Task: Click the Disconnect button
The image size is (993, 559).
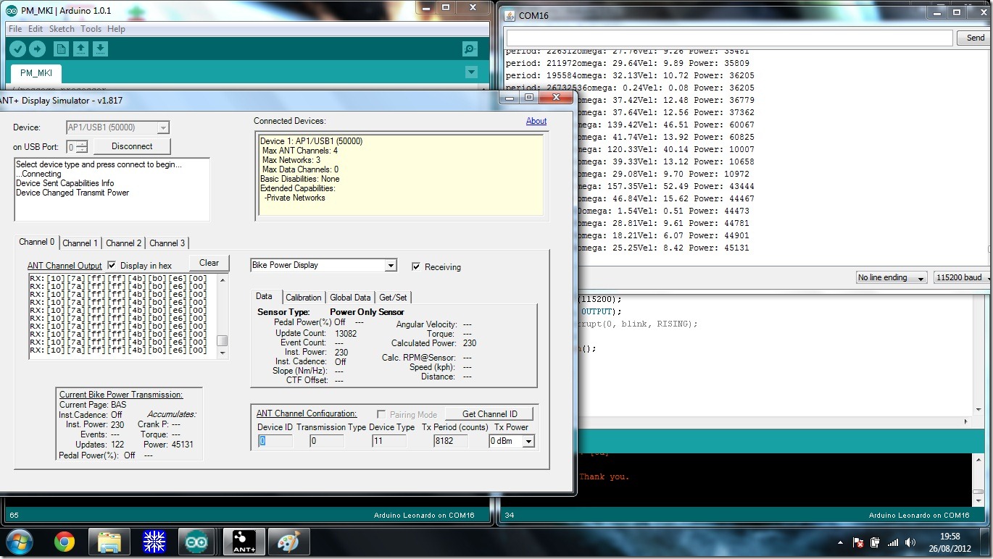Action: [x=132, y=146]
